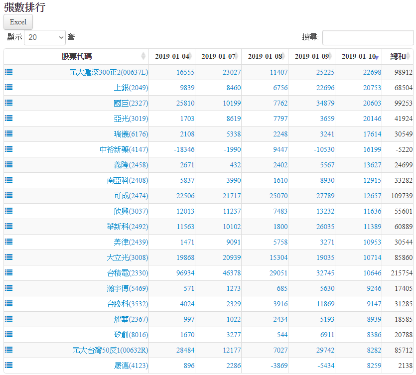Export table with the Excel button
This screenshot has width=416, height=375.
click(18, 22)
